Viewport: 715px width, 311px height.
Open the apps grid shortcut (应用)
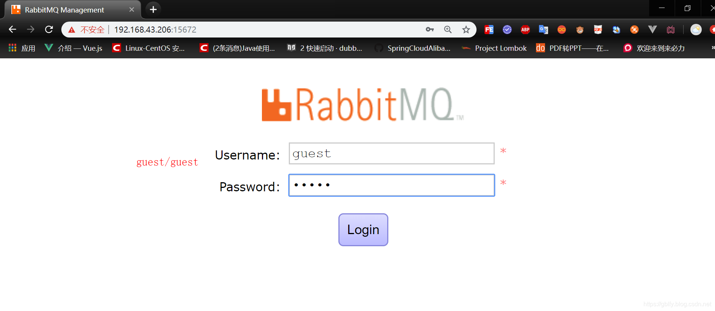(x=22, y=48)
